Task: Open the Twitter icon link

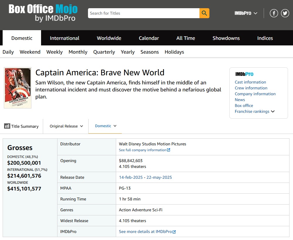Action: pos(285,13)
